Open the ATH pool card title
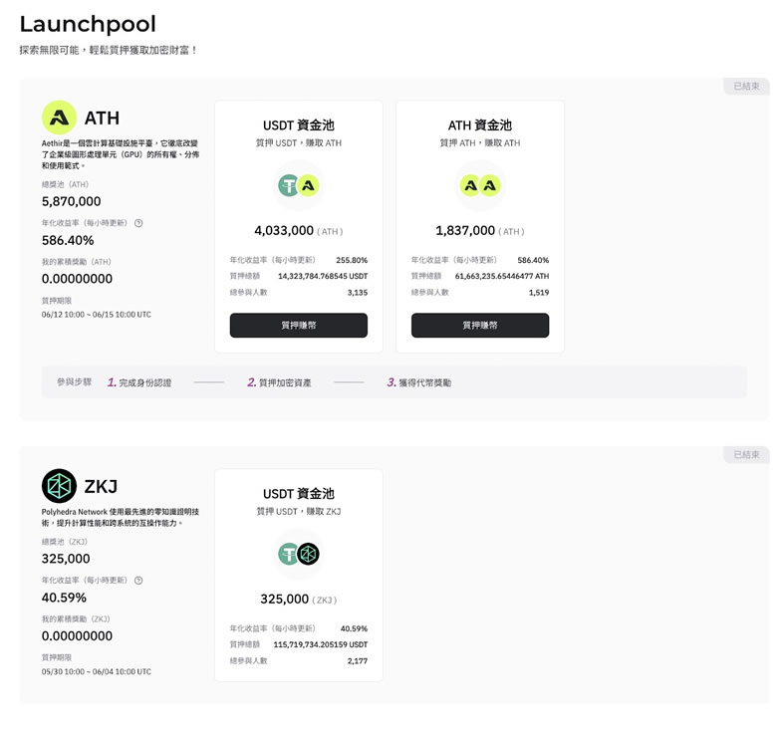The image size is (783, 730). (x=480, y=125)
